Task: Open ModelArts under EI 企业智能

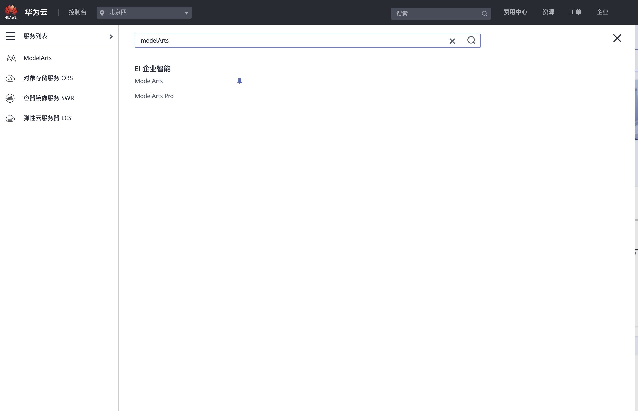Action: pyautogui.click(x=149, y=81)
